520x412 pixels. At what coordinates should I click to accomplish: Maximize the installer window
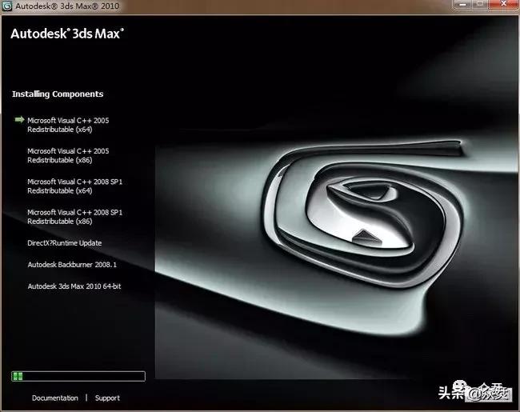[481, 4]
